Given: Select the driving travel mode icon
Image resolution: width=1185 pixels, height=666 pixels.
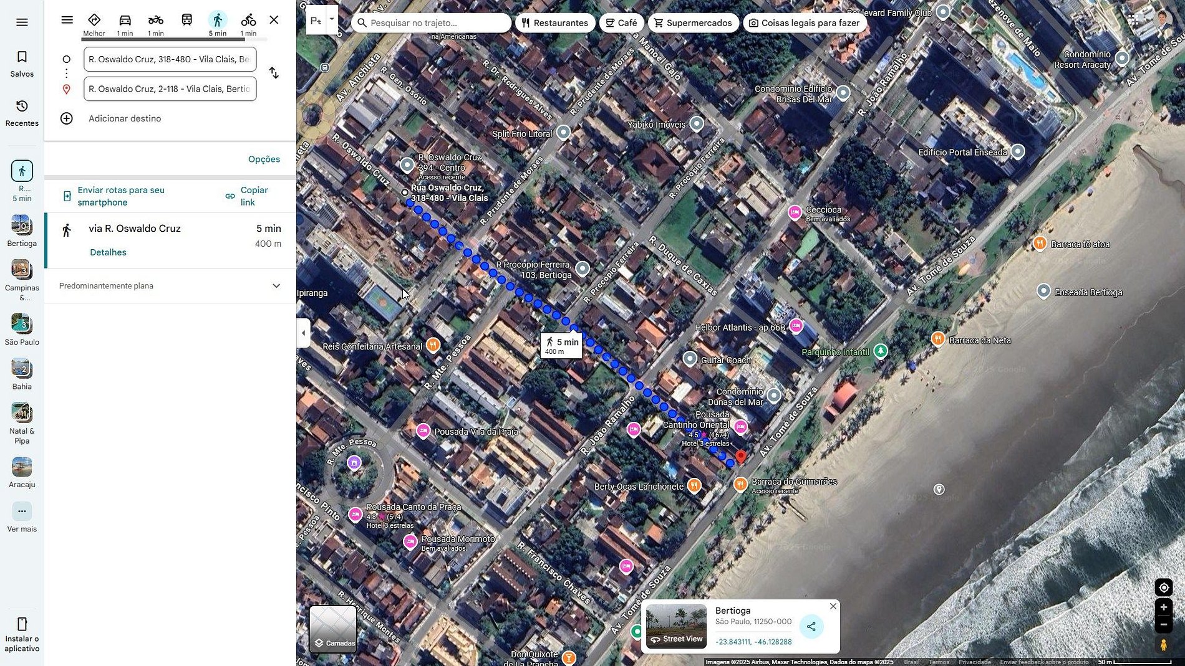Looking at the screenshot, I should (x=125, y=21).
